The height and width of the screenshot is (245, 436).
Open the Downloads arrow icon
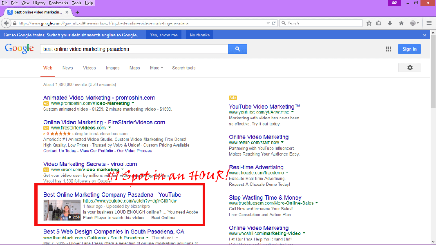coord(390,23)
